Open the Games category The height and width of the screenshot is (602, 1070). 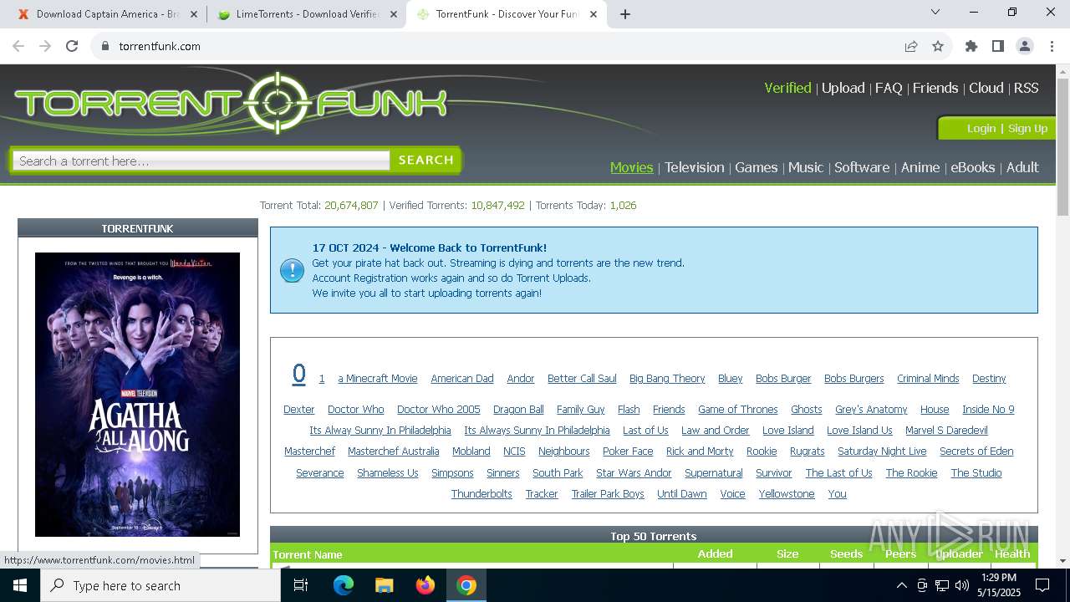click(757, 167)
